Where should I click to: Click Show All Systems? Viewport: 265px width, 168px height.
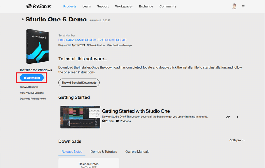(x=29, y=87)
